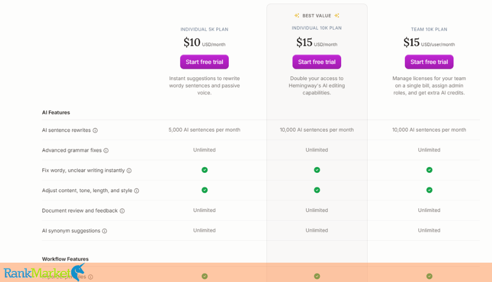Click Team 10K checkmark for Fix wordy writing

(429, 170)
